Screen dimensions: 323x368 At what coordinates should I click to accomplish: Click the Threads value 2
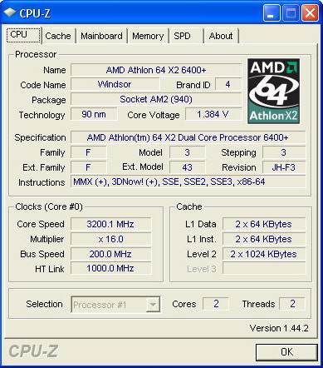[292, 304]
